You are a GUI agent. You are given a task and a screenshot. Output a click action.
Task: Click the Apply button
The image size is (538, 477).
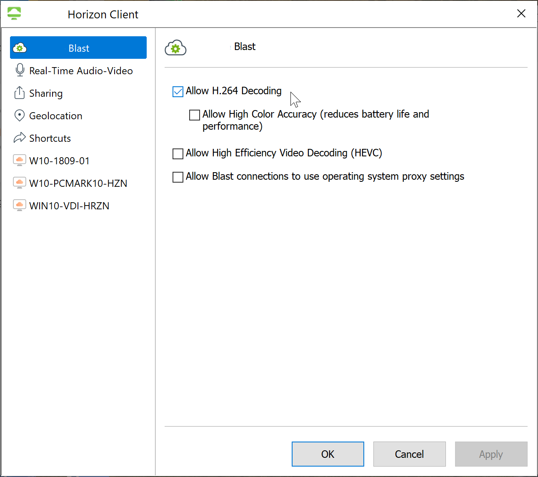[x=491, y=454]
